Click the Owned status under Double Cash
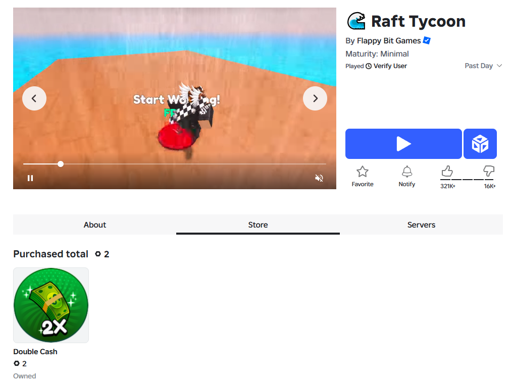 pos(25,376)
